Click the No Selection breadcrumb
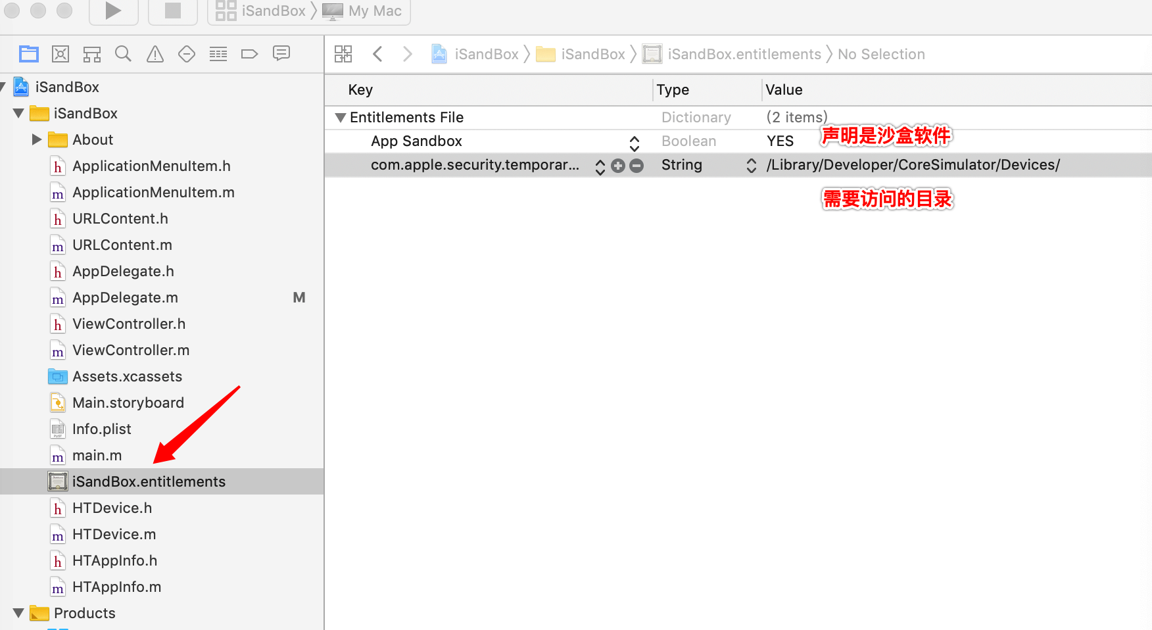This screenshot has width=1152, height=630. [x=881, y=54]
